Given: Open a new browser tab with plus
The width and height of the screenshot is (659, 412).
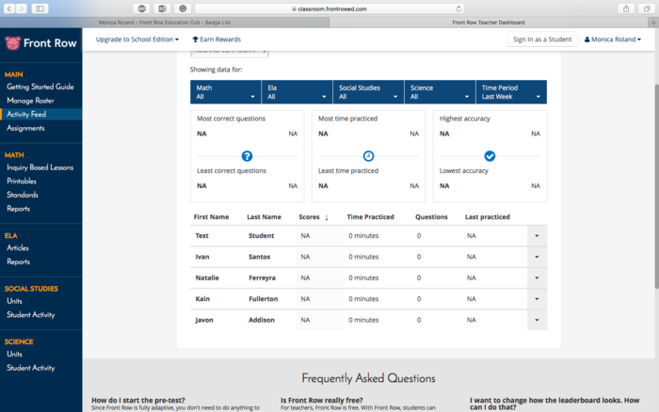Looking at the screenshot, I should pos(652,21).
